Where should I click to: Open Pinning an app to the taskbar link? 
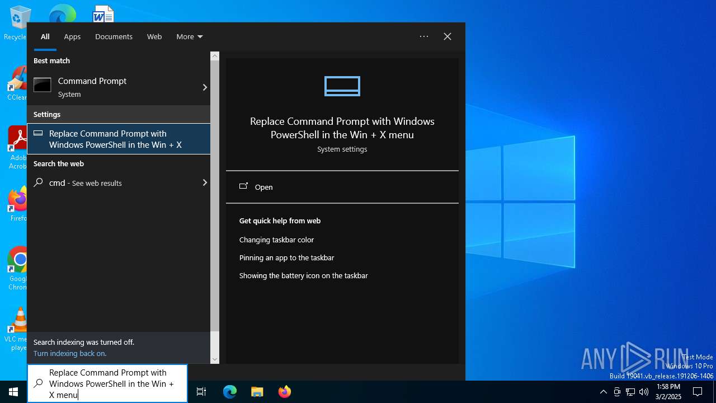(x=286, y=257)
